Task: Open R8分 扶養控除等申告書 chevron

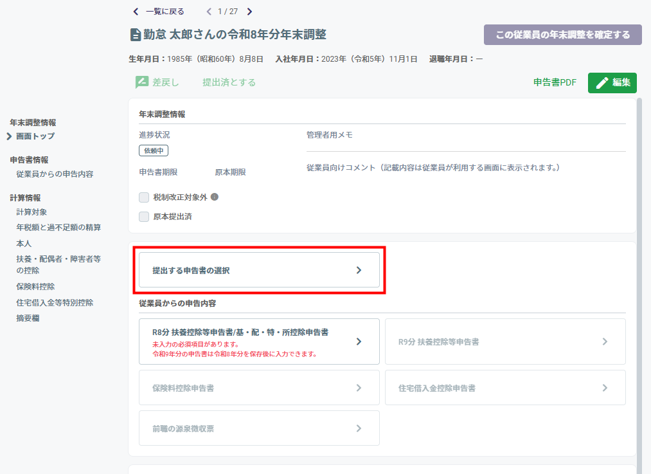Action: (359, 342)
